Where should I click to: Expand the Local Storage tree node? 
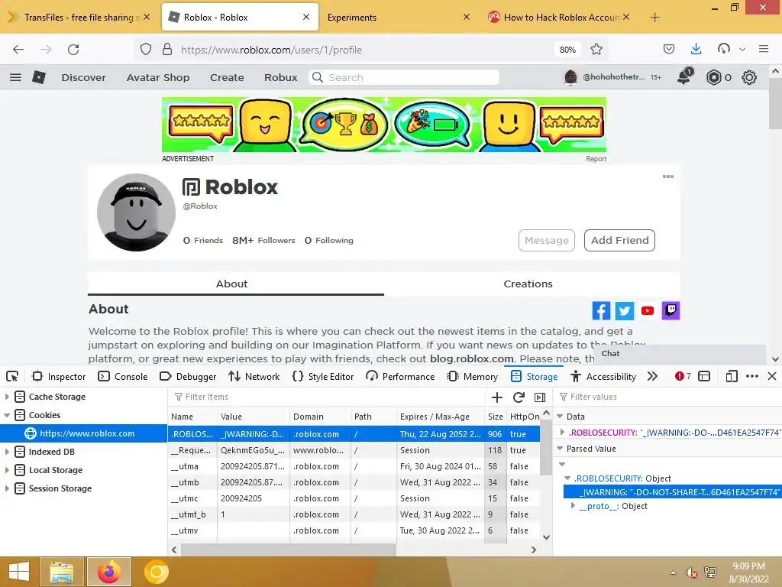[7, 470]
